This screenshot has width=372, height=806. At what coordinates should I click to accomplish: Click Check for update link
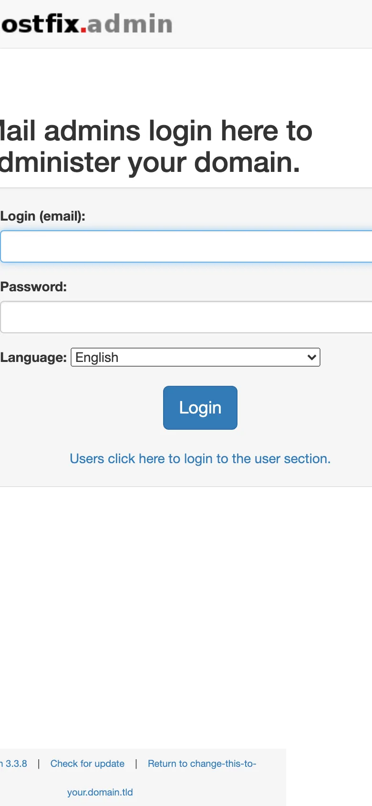click(x=87, y=764)
